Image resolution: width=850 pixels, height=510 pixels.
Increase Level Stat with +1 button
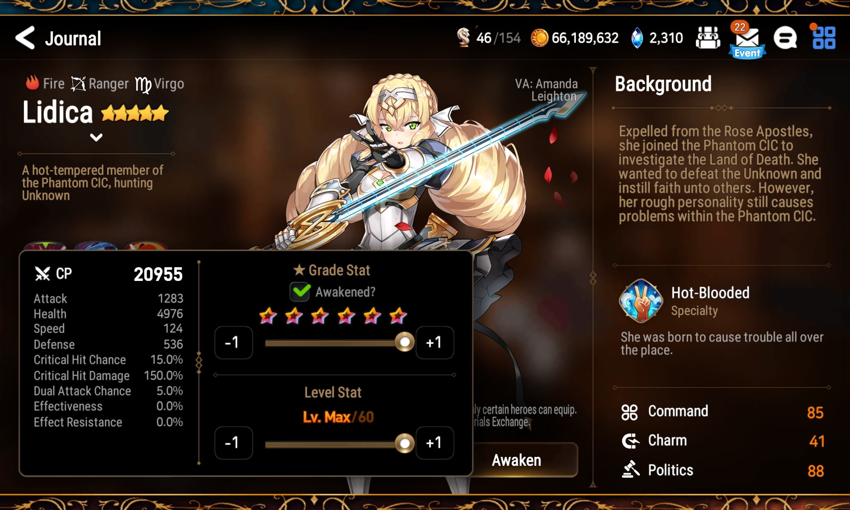(435, 443)
